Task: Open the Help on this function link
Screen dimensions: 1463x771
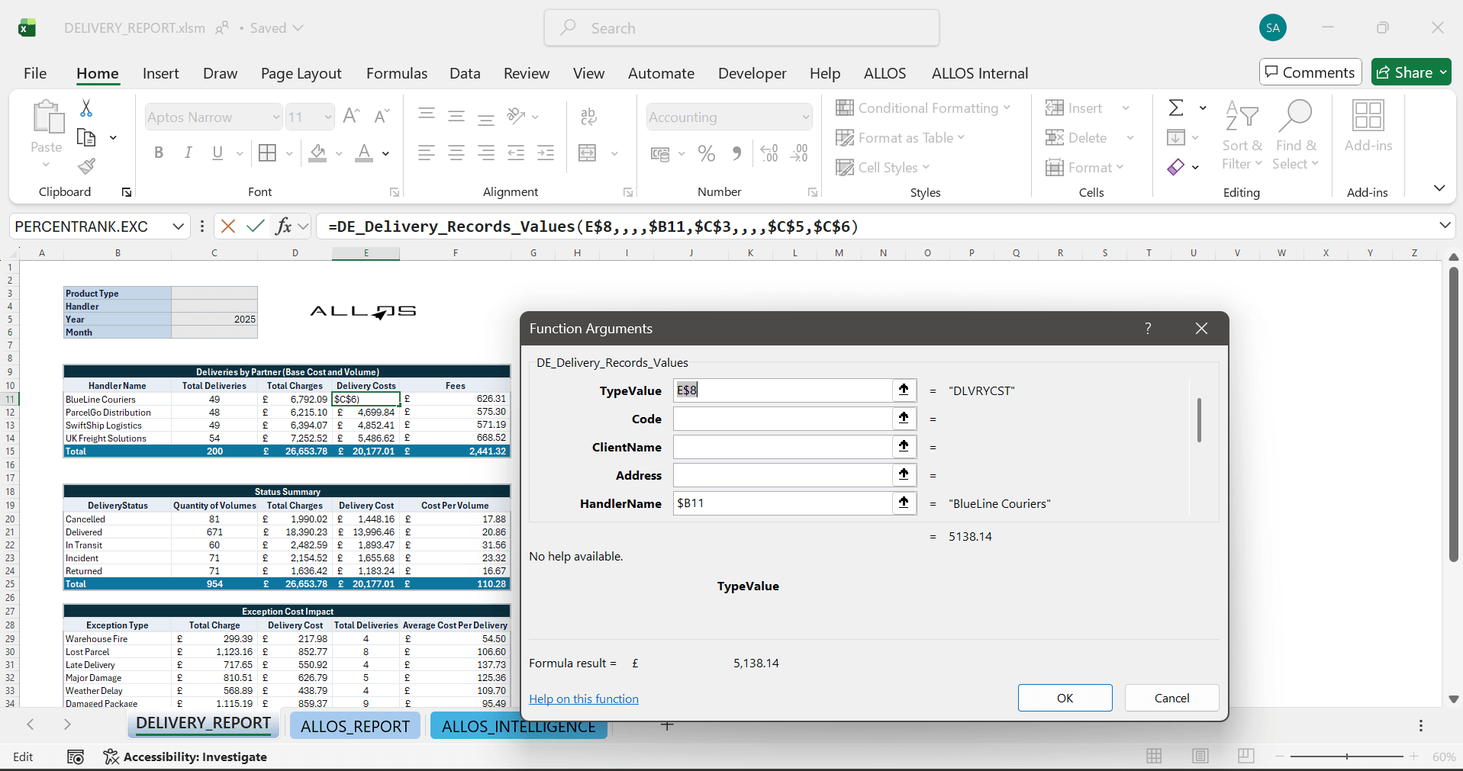Action: (584, 699)
